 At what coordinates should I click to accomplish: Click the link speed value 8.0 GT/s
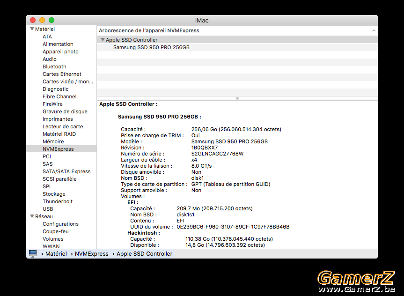(x=201, y=166)
